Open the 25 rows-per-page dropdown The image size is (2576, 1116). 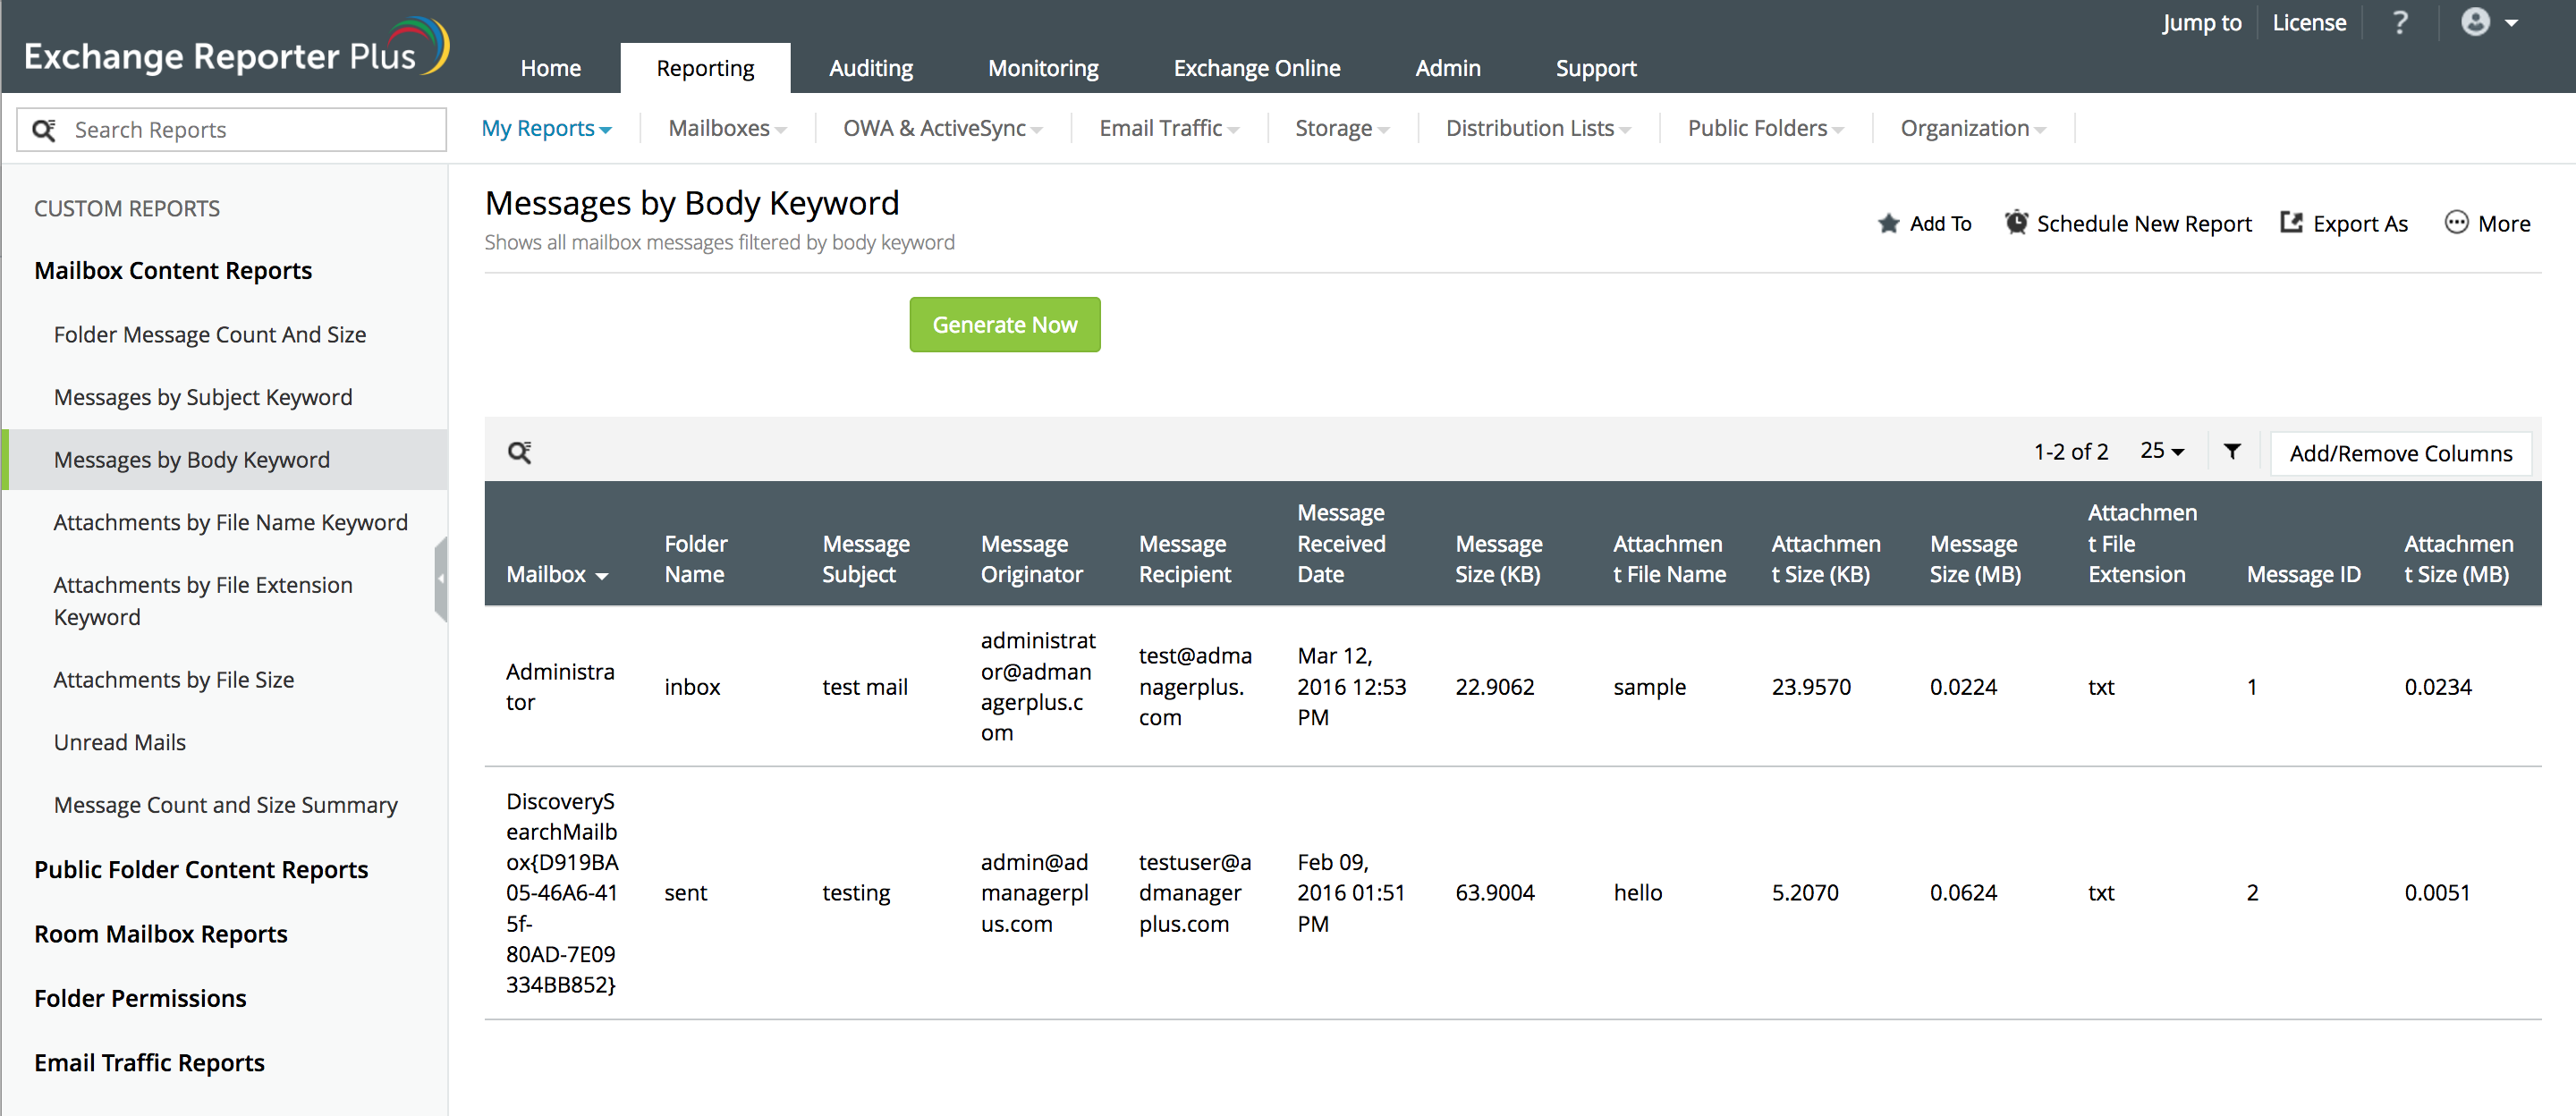[2161, 451]
